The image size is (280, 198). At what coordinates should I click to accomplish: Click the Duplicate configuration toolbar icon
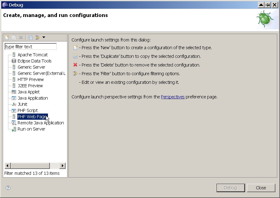tap(14, 37)
